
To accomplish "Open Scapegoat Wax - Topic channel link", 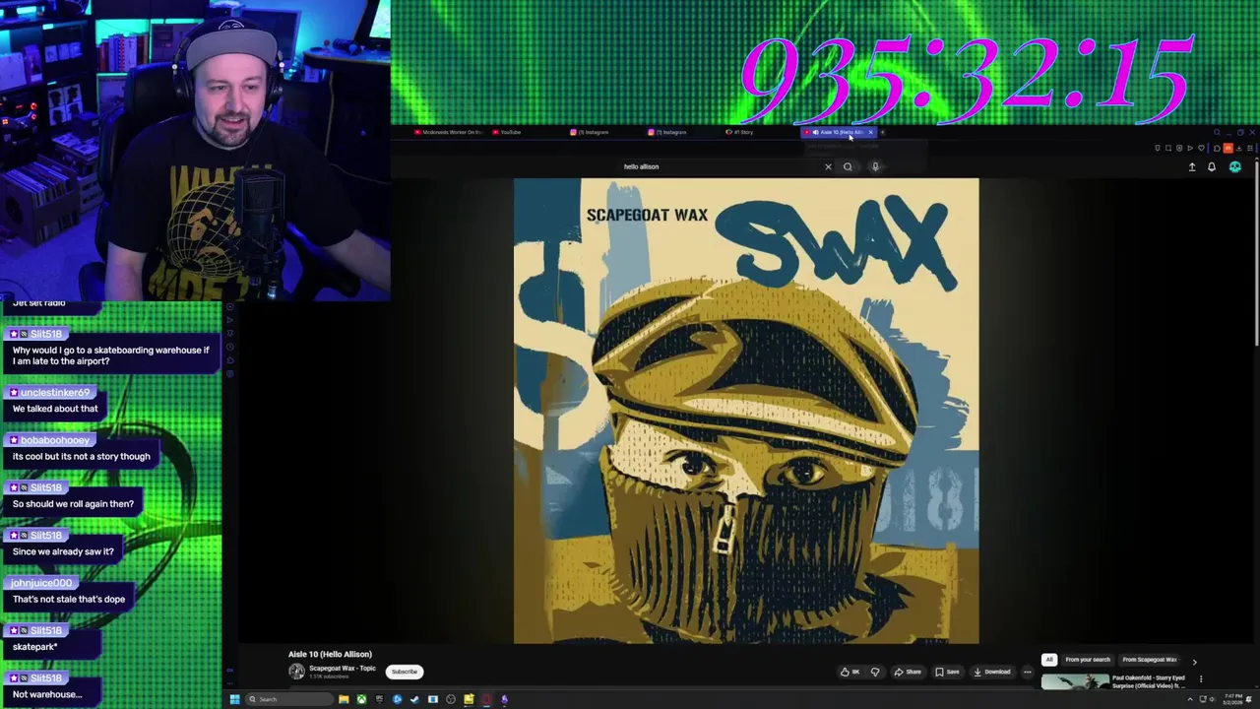I will pos(342,669).
